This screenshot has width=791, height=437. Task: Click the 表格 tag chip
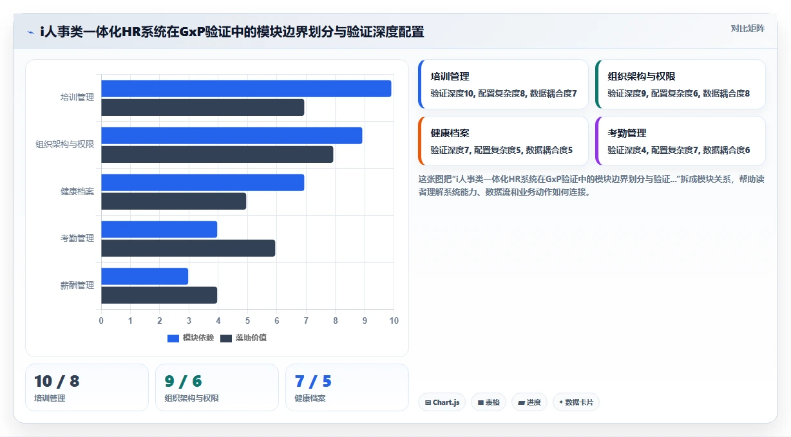489,402
